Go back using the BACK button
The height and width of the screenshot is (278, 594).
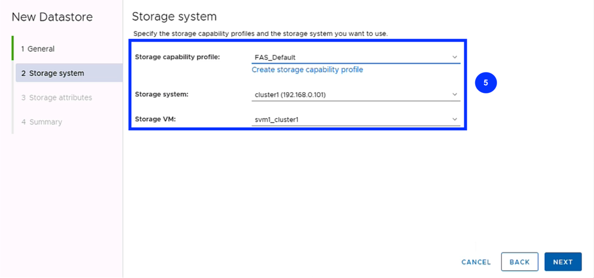519,262
